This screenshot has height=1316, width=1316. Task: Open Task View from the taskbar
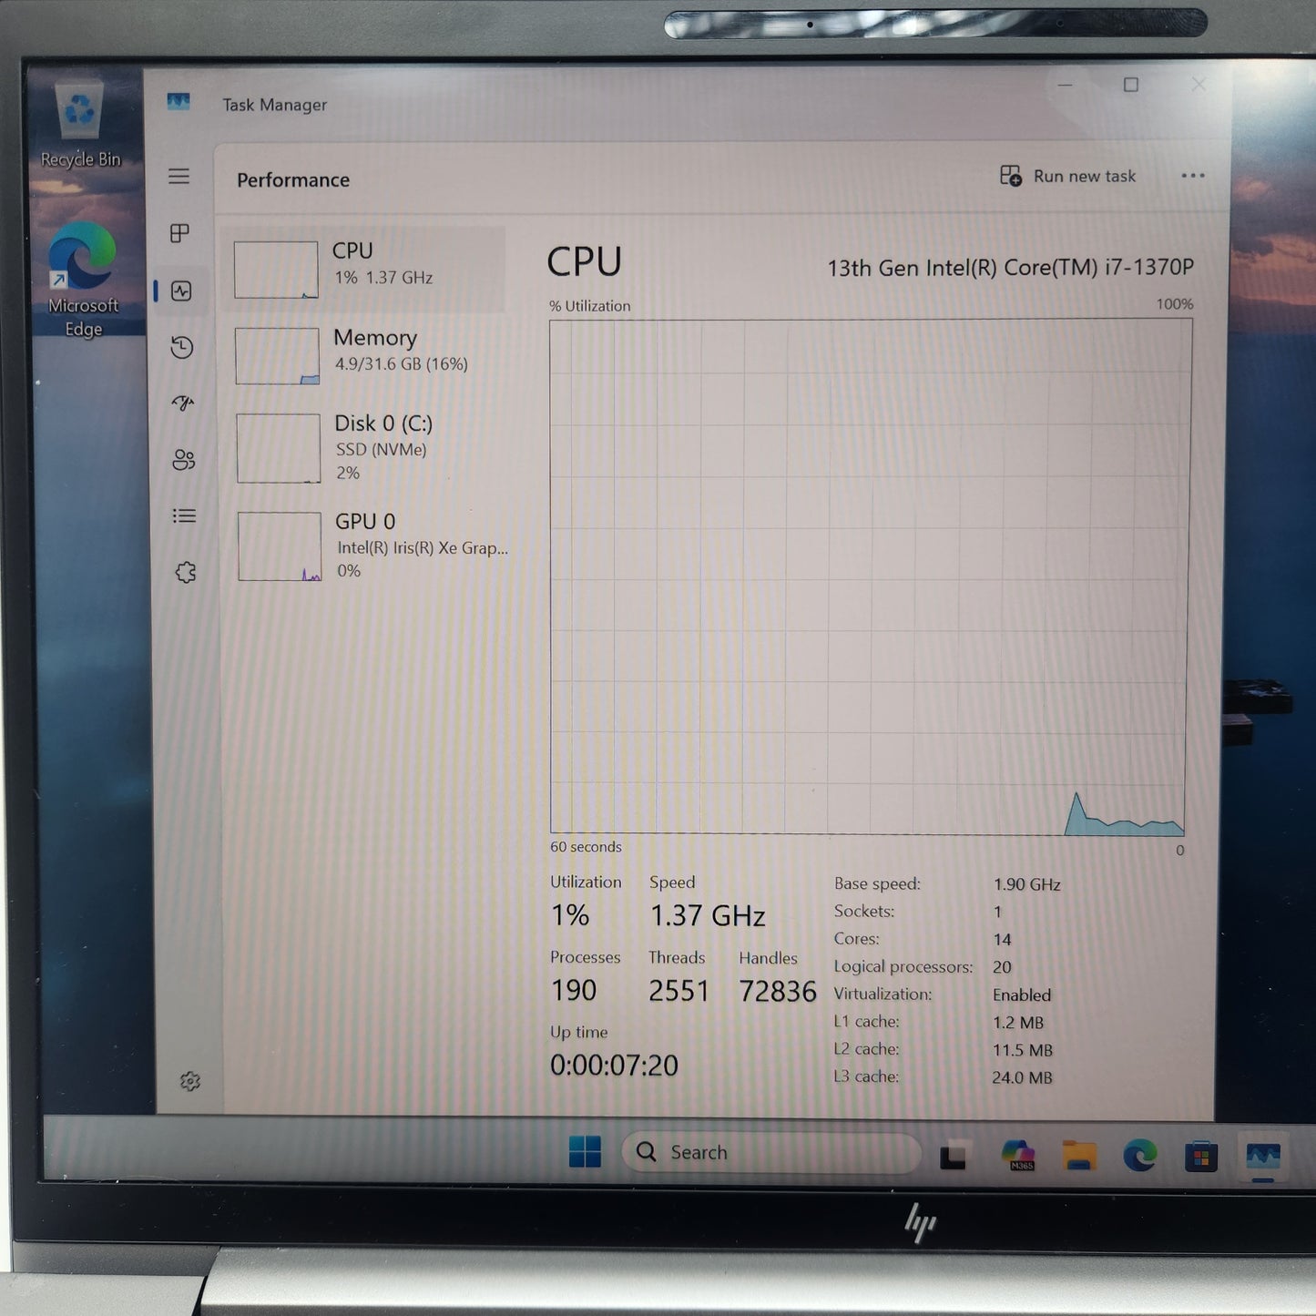pyautogui.click(x=953, y=1155)
